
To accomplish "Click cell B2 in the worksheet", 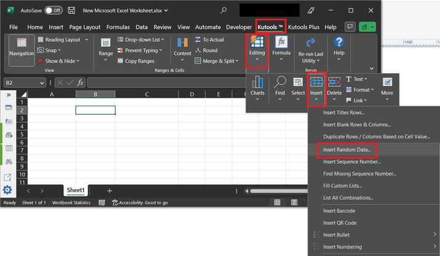I will coord(95,111).
